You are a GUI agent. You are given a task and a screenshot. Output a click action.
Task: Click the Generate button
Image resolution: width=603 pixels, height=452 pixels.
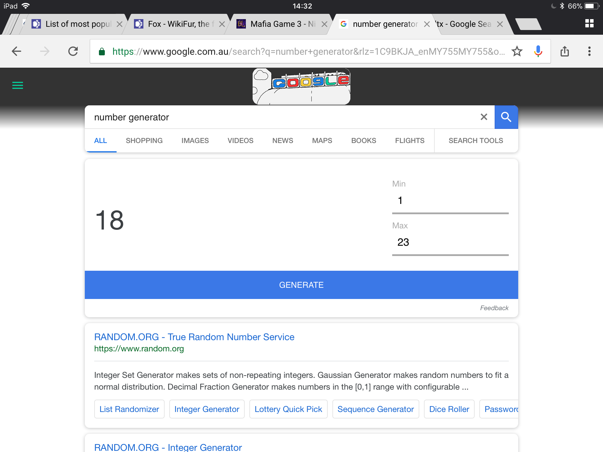(301, 285)
